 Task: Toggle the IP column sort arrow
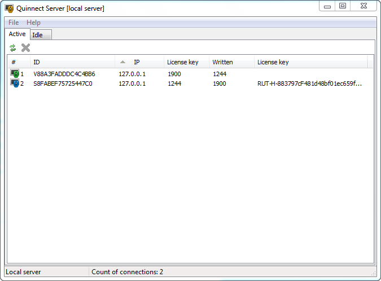click(122, 62)
